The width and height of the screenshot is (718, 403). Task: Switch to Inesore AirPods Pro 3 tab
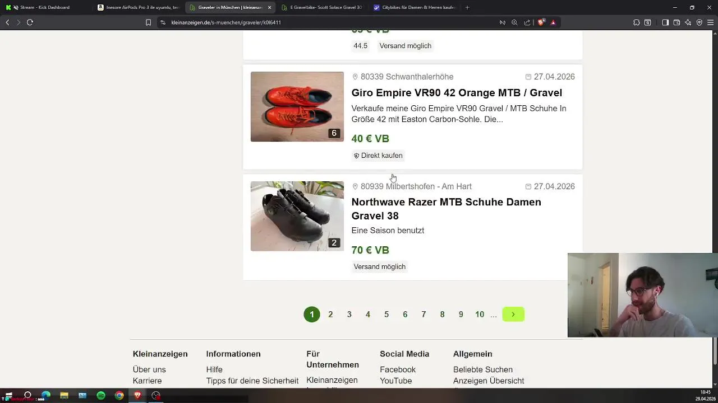[x=138, y=7]
